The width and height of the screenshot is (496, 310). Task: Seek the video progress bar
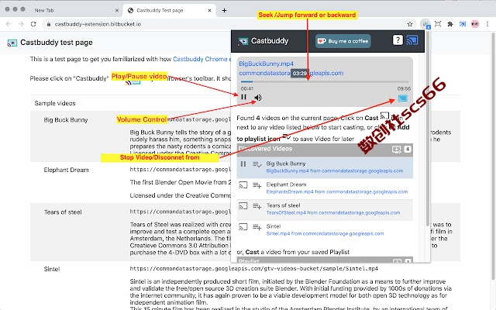[x=325, y=82]
